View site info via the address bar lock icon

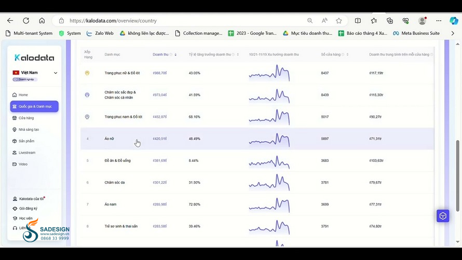click(x=61, y=21)
